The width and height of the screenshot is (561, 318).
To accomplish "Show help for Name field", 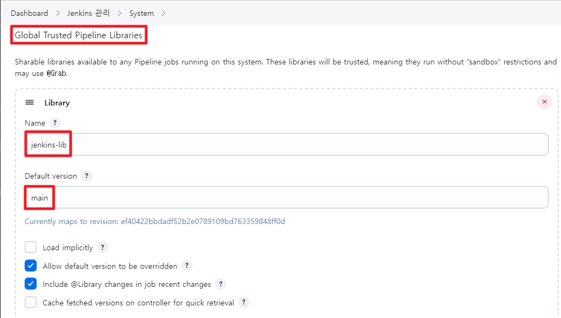I will point(55,122).
